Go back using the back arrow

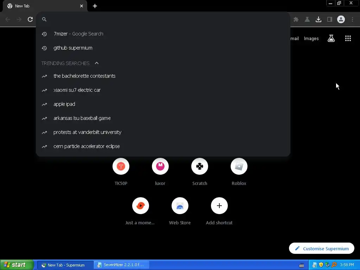pos(8,19)
